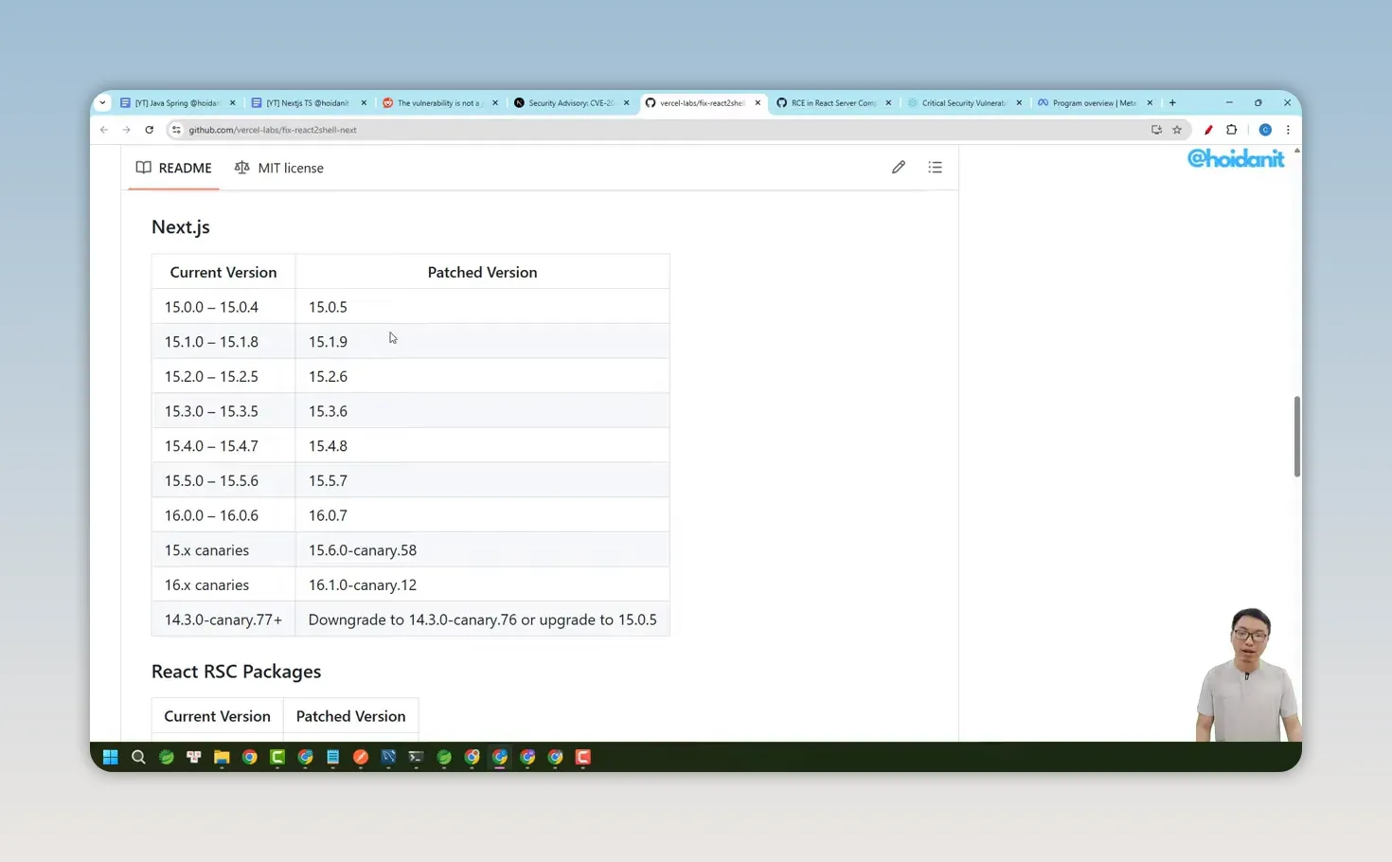Open File Explorer from the taskbar

(x=222, y=757)
